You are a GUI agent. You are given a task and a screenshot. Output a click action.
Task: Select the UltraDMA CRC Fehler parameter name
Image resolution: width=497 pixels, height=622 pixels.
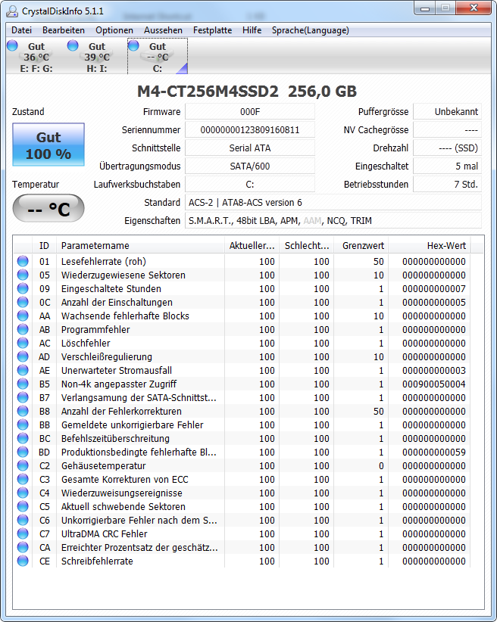pyautogui.click(x=104, y=534)
